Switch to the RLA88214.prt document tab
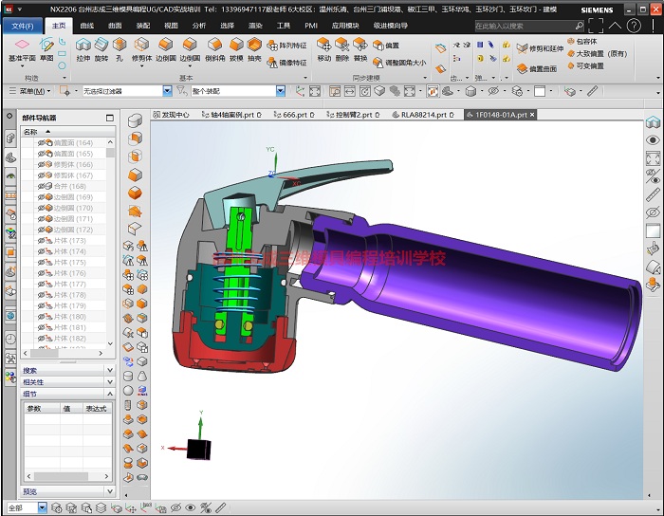 [x=423, y=115]
